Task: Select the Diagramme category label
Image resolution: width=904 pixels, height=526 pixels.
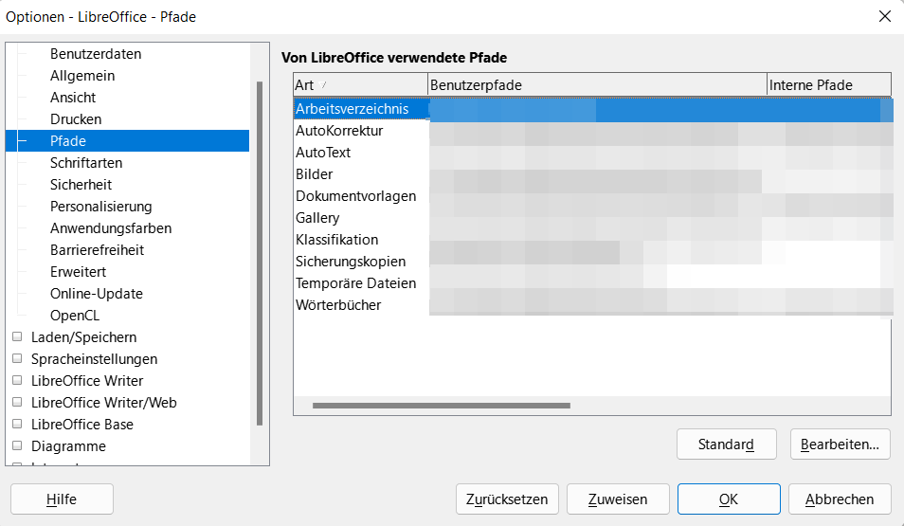Action: click(x=68, y=446)
